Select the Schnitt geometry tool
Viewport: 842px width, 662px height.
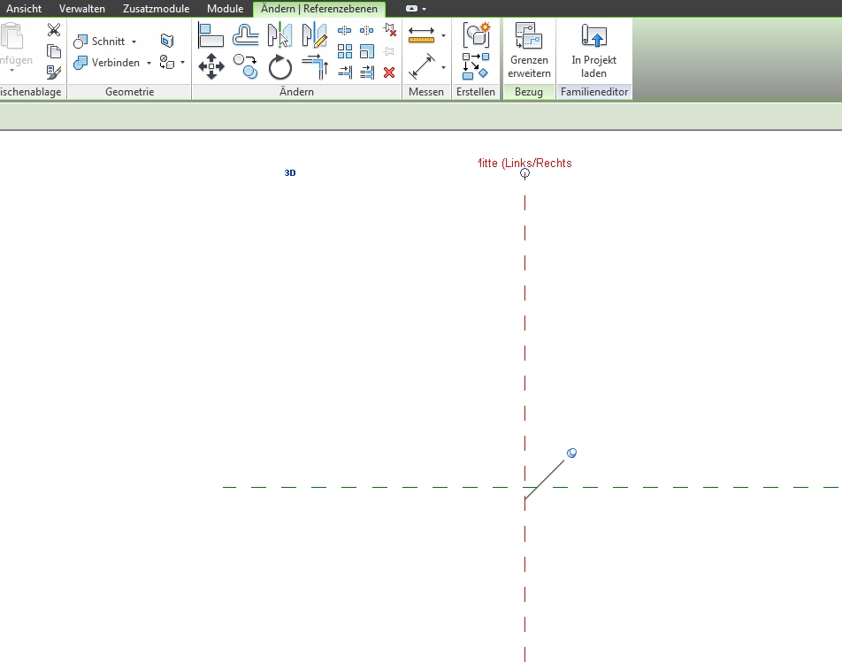[99, 42]
